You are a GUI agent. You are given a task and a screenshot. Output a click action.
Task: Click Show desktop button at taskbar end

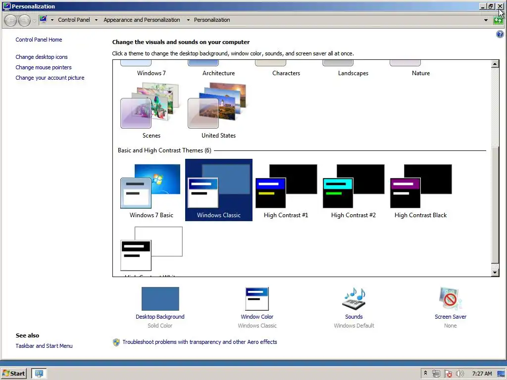coord(501,374)
